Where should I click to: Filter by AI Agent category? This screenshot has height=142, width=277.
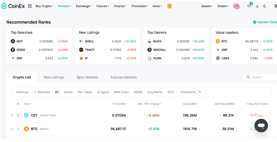coord(103,92)
